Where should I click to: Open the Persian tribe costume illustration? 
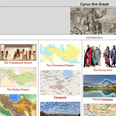pyautogui.click(x=100, y=56)
